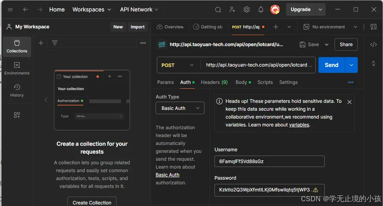Open the code snippet icon
383x206 pixels.
(x=374, y=45)
